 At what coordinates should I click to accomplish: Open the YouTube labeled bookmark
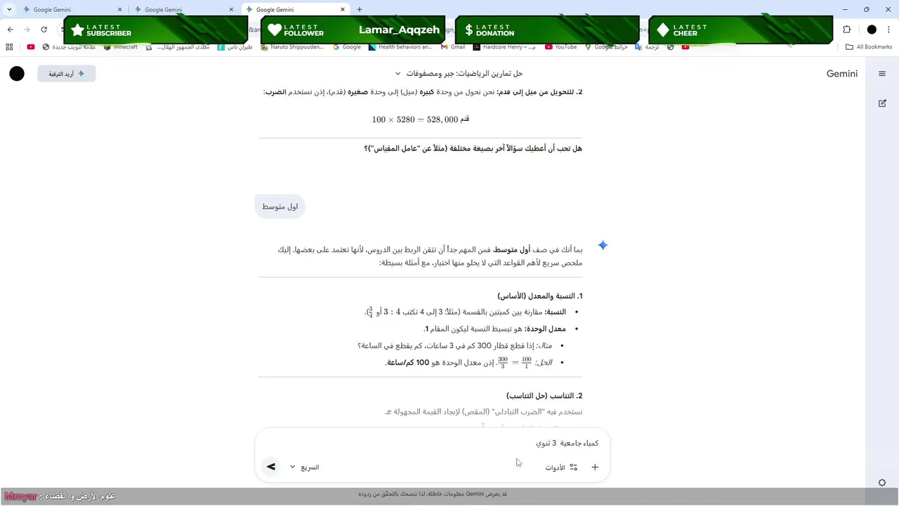pyautogui.click(x=560, y=47)
